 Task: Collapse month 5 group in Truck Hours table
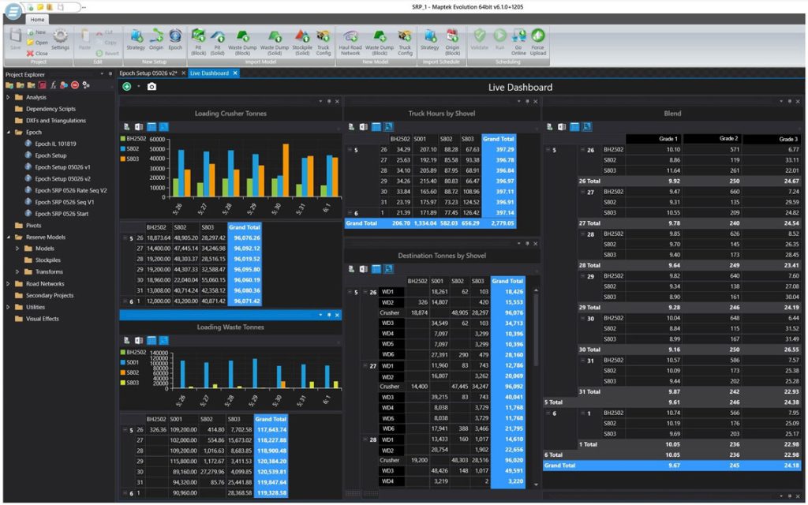349,150
